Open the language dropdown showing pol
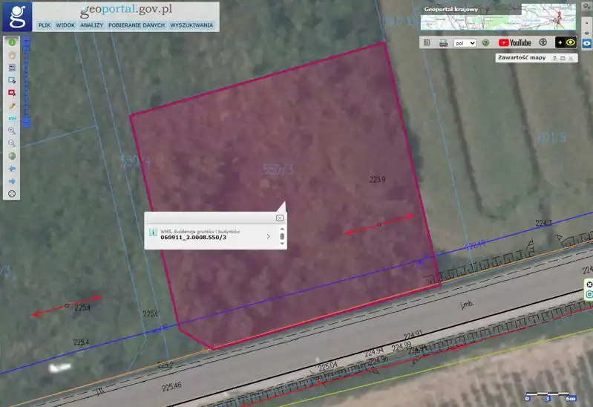This screenshot has height=407, width=593. 465,43
